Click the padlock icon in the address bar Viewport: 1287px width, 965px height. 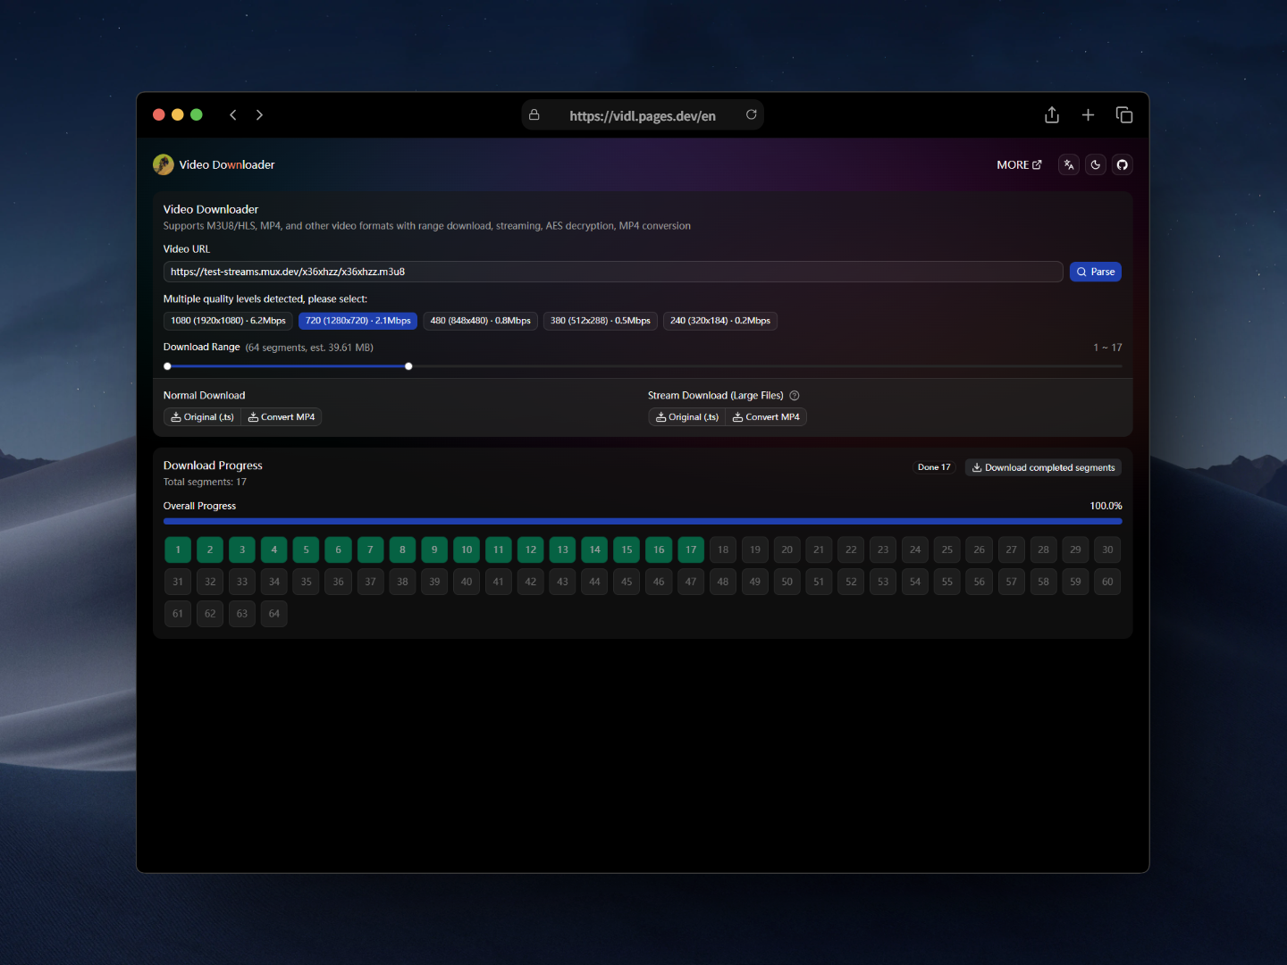tap(534, 114)
